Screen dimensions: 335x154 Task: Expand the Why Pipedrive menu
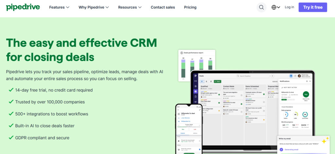[x=94, y=7]
